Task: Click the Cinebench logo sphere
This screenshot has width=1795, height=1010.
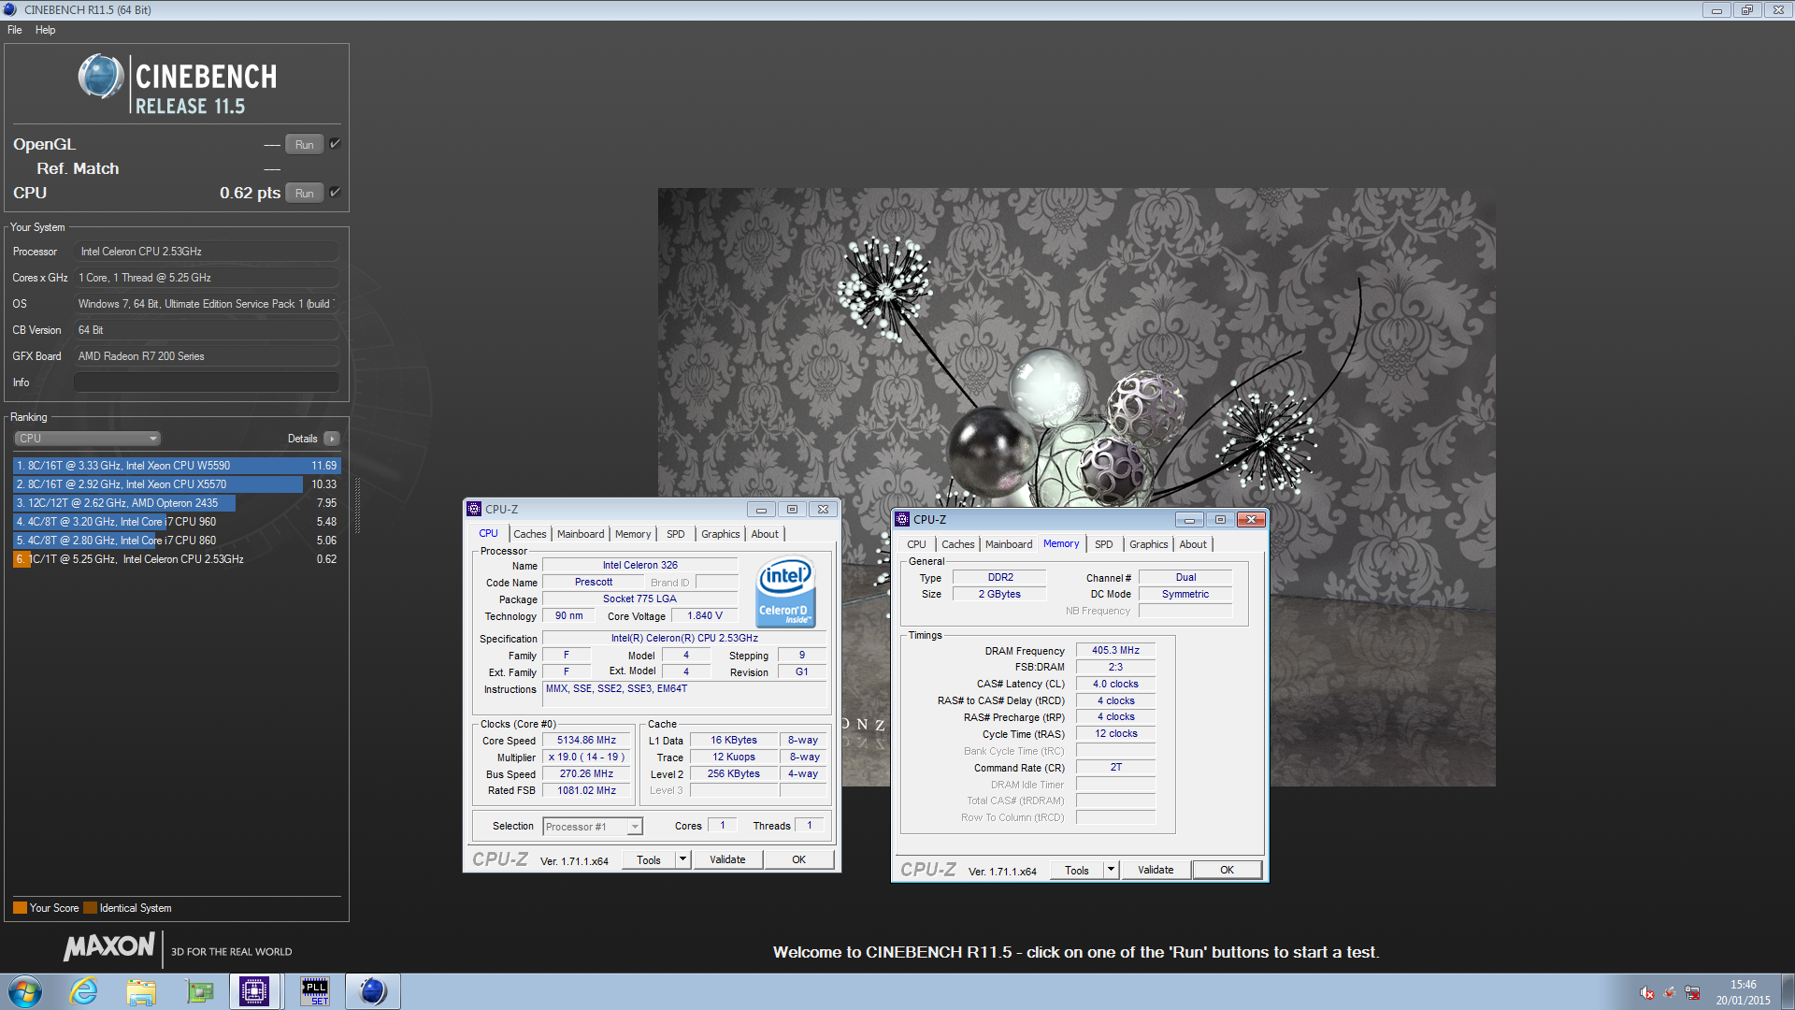Action: [x=101, y=77]
